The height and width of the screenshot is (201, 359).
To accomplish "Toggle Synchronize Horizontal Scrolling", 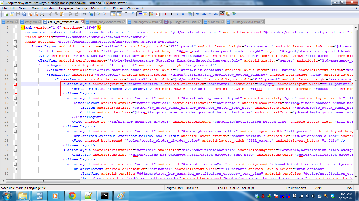I will click(x=119, y=14).
